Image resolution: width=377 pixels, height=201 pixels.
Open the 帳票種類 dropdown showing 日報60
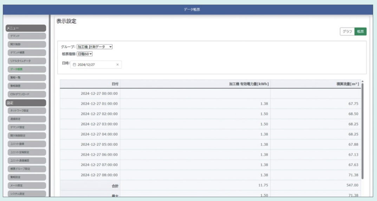point(85,54)
